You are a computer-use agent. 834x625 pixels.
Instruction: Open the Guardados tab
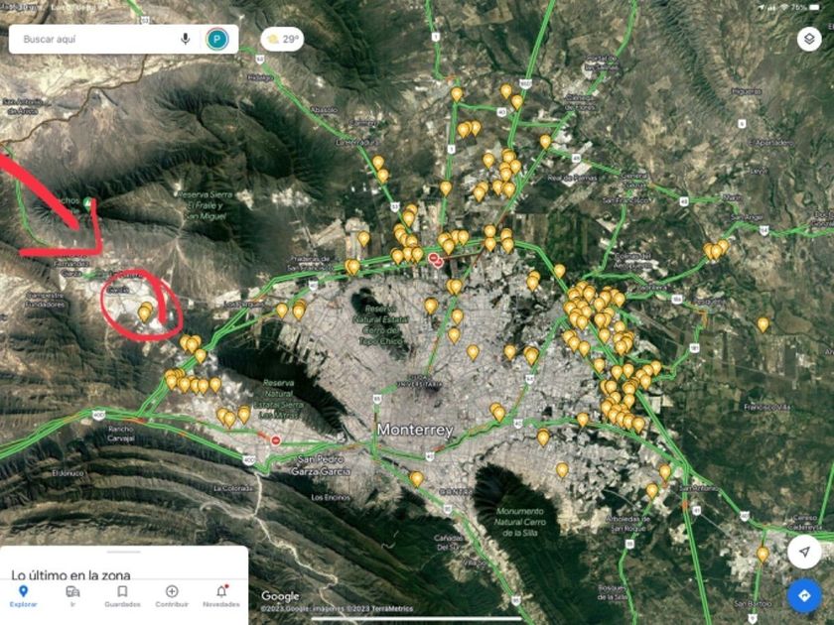coord(122,596)
